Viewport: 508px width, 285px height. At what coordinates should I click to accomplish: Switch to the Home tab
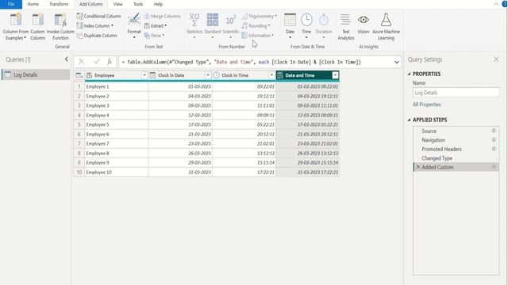(x=33, y=4)
